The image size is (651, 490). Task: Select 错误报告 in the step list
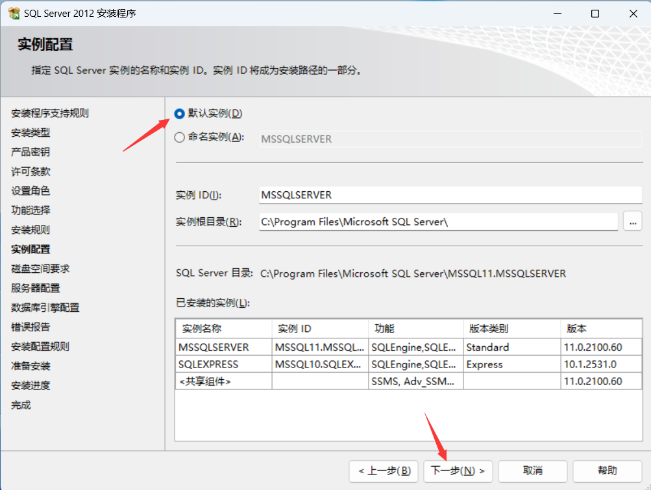pos(31,327)
